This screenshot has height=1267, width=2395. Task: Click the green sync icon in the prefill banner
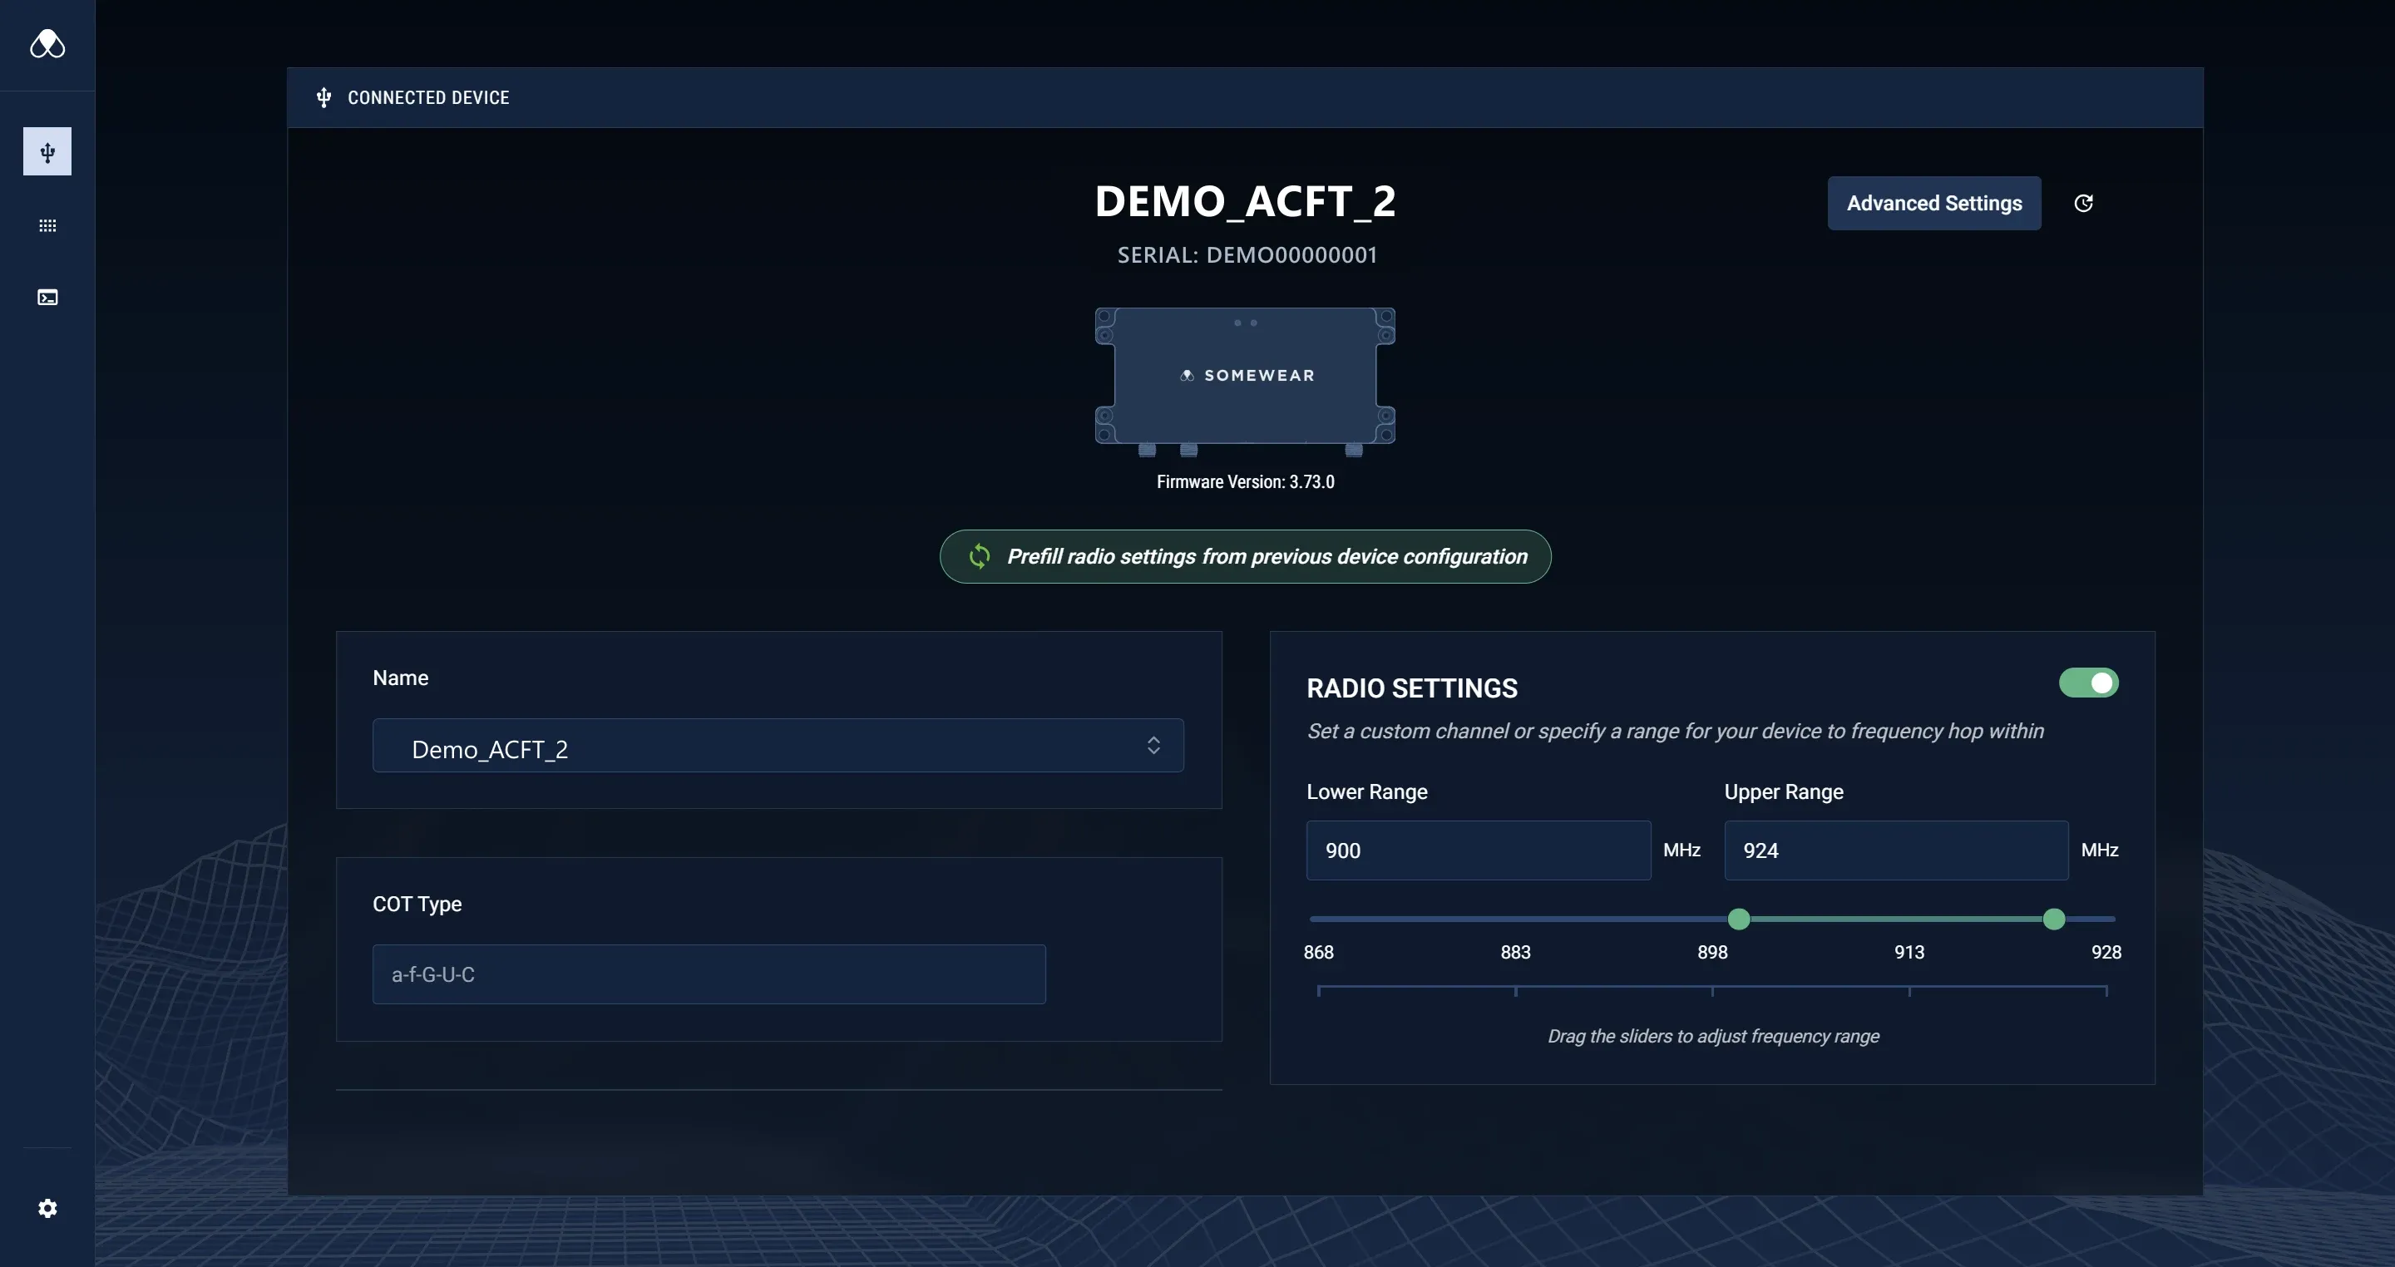pos(979,557)
